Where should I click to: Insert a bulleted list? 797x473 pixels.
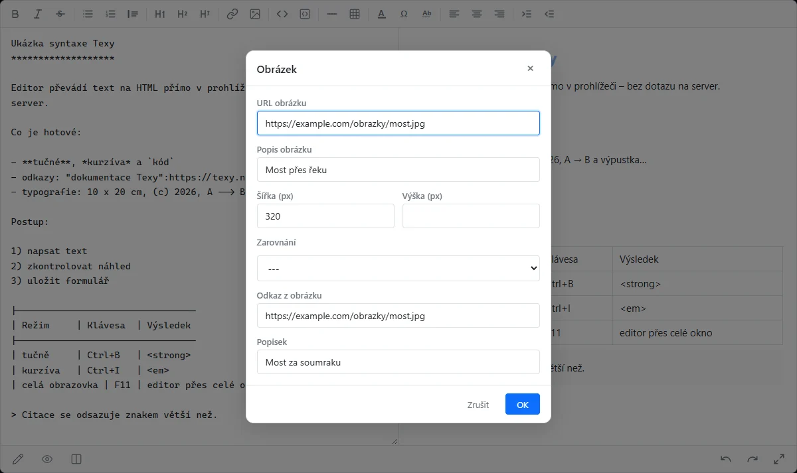(x=88, y=13)
